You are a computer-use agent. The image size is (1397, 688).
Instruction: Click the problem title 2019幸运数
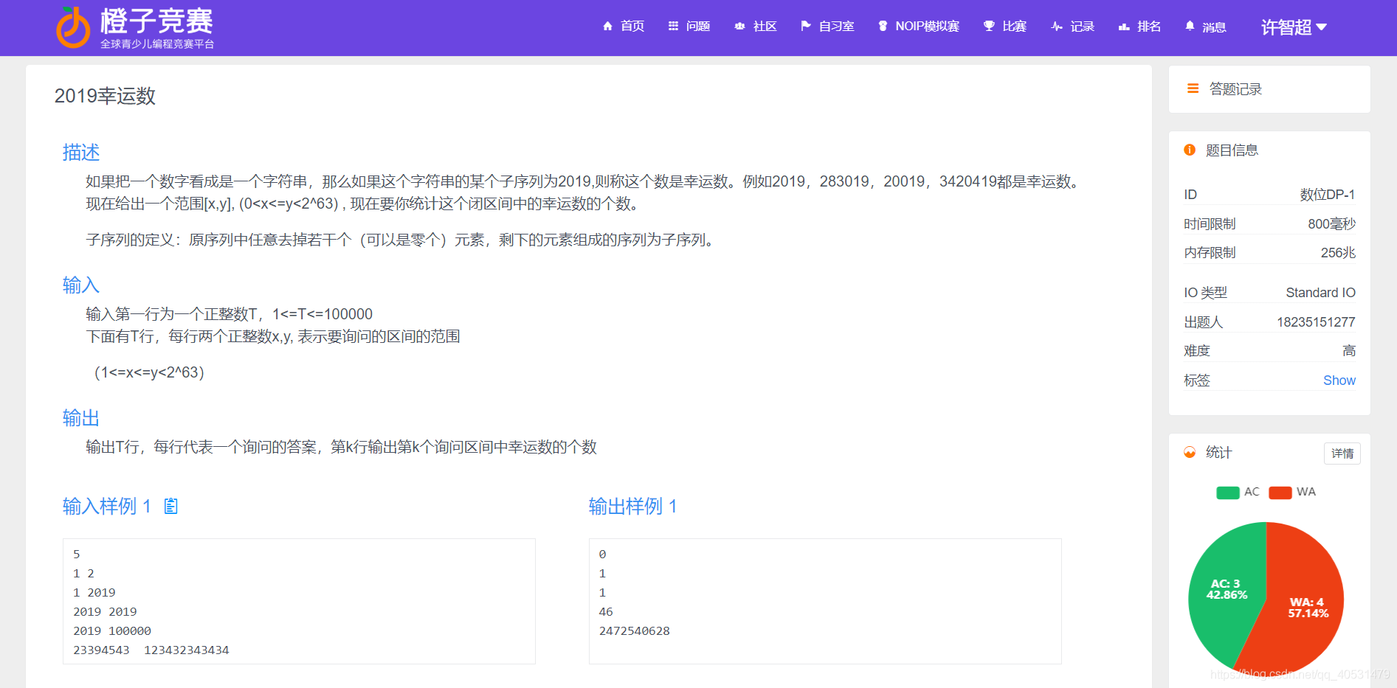pos(105,96)
